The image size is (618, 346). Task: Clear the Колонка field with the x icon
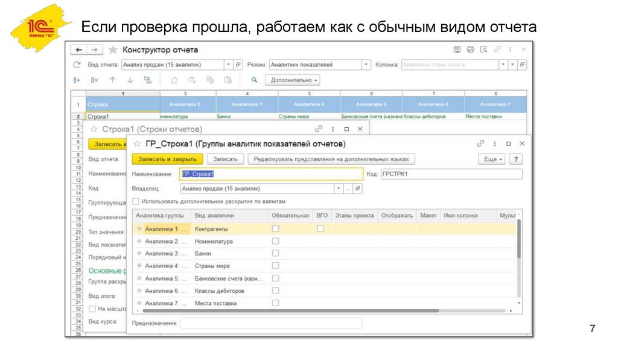coord(512,64)
